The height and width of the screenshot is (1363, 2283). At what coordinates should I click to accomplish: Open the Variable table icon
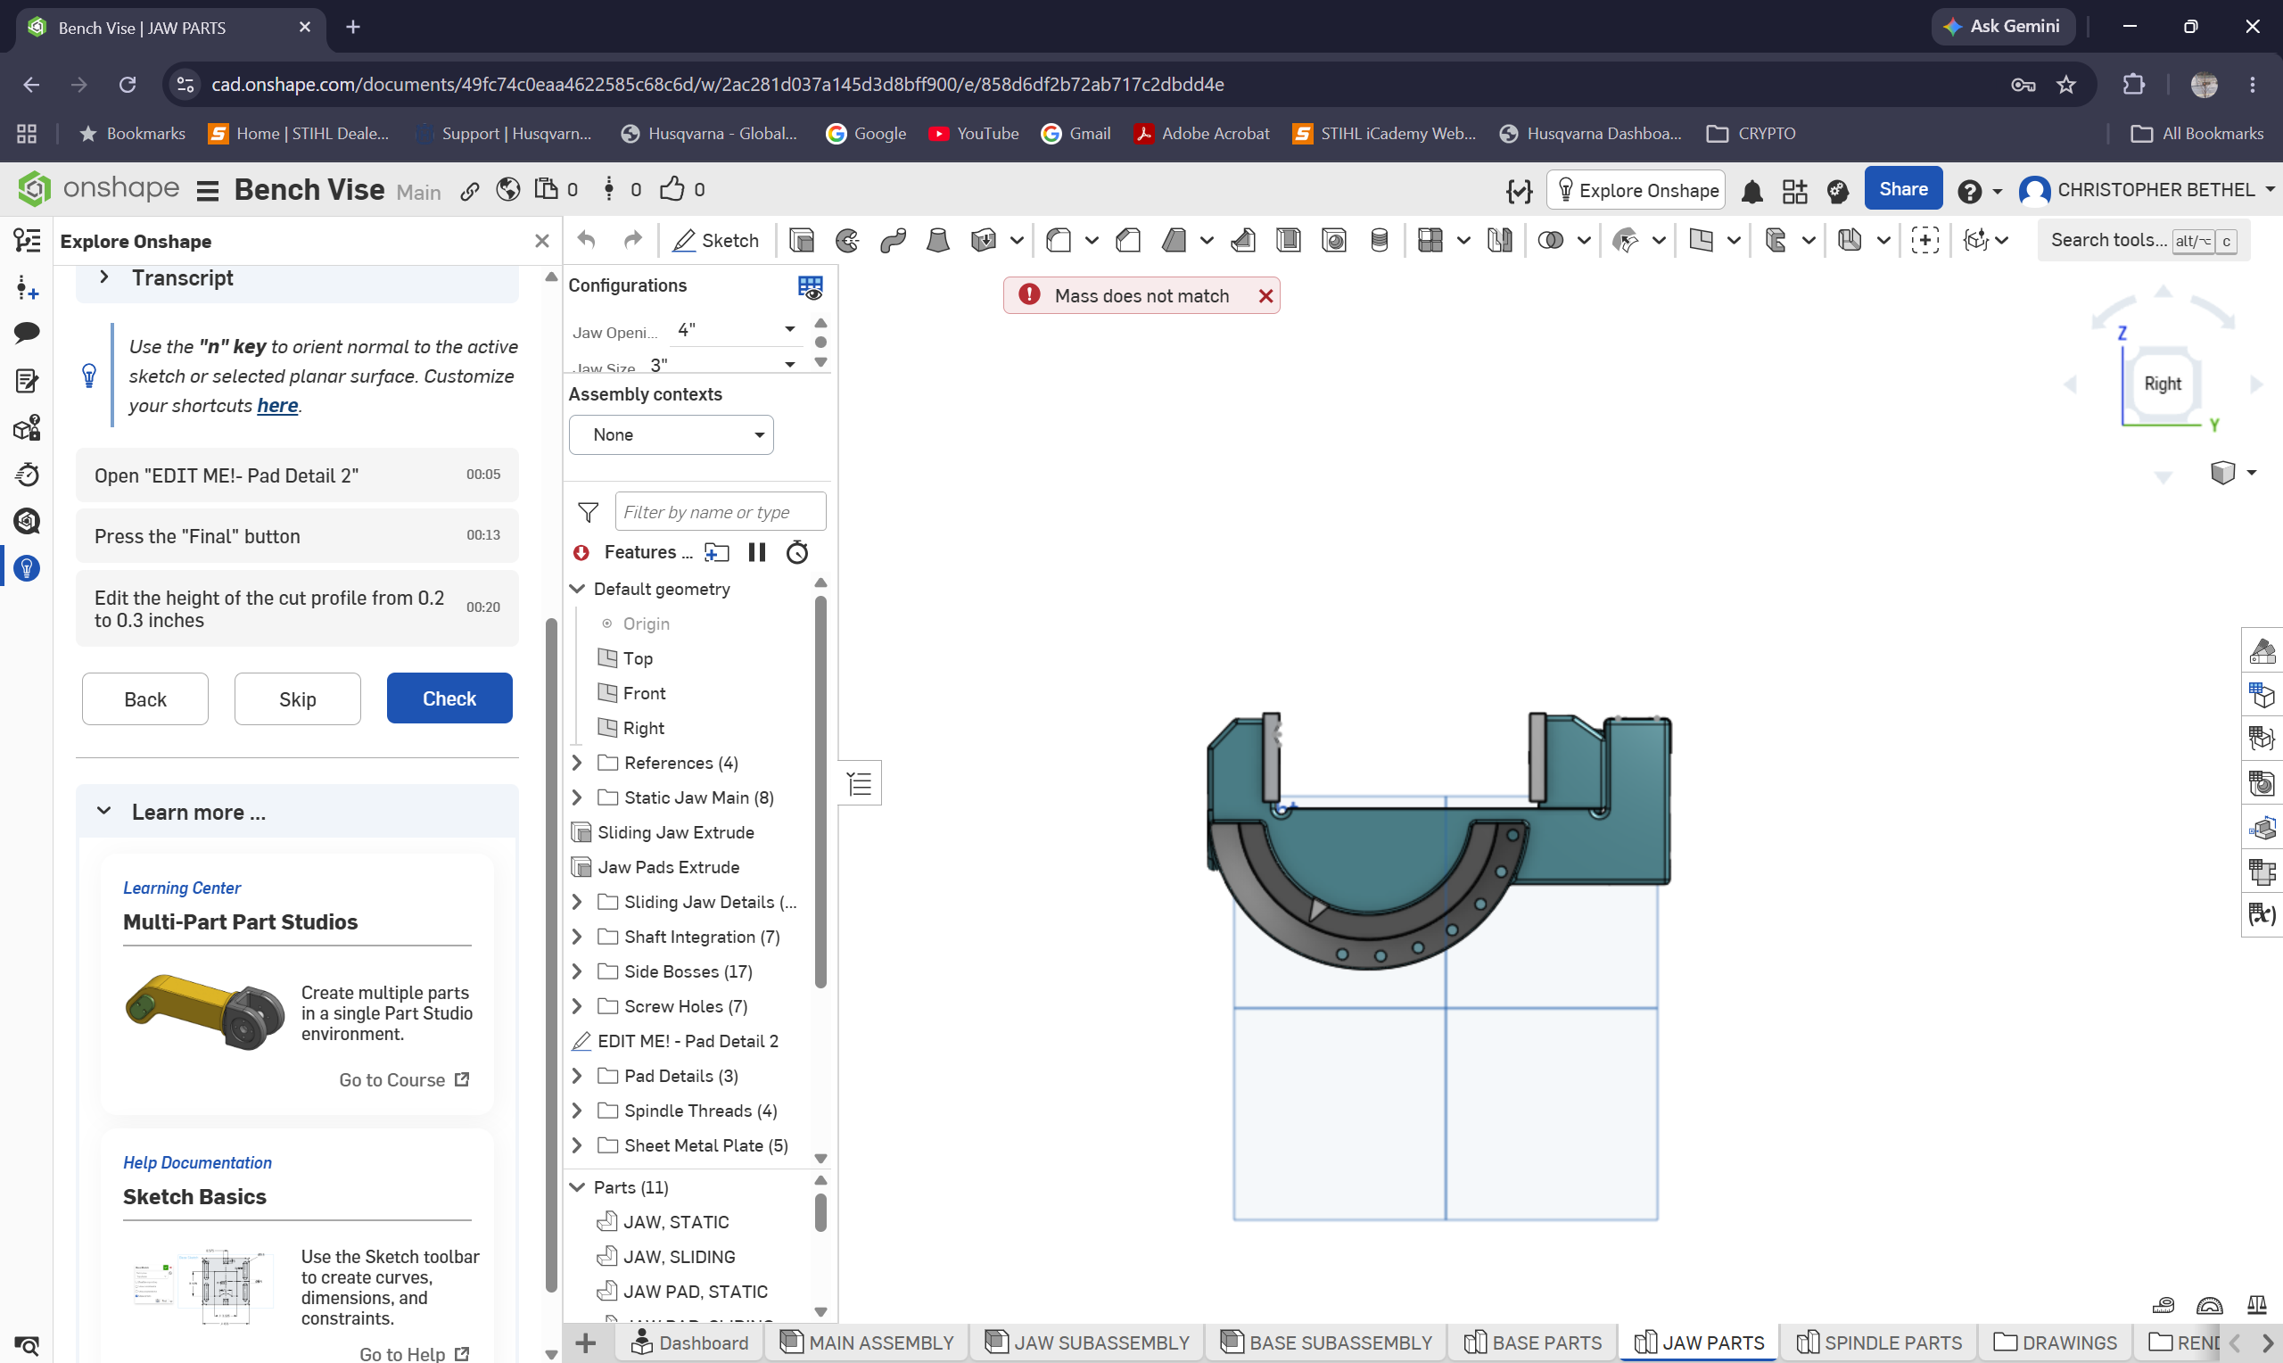(x=2262, y=915)
